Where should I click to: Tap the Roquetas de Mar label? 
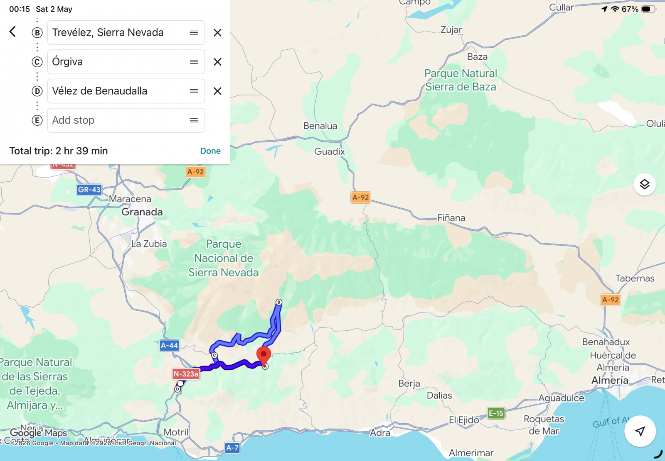[x=544, y=425]
